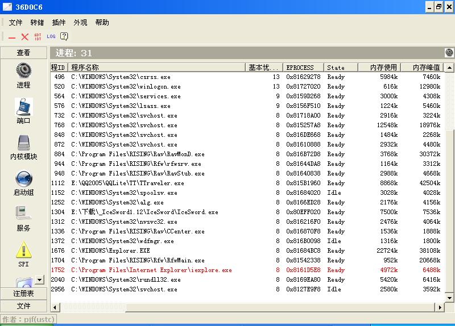Select the IceSword.exe process row
The height and width of the screenshot is (326, 455).
(x=247, y=212)
